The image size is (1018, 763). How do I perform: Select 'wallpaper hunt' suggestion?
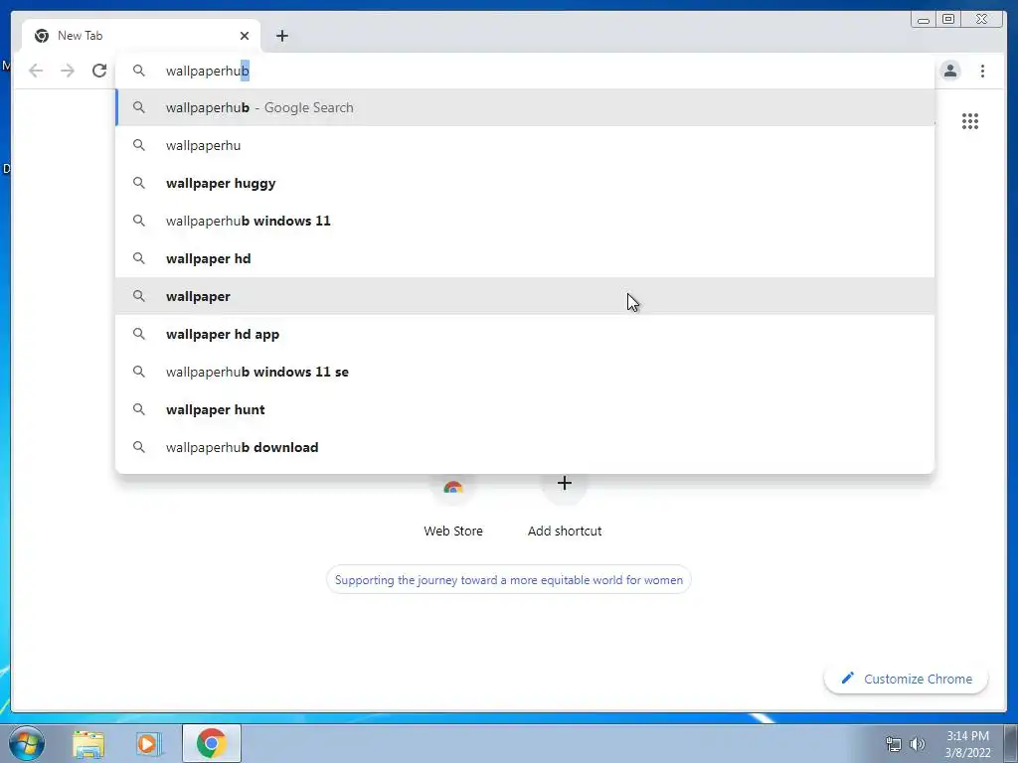(x=525, y=409)
